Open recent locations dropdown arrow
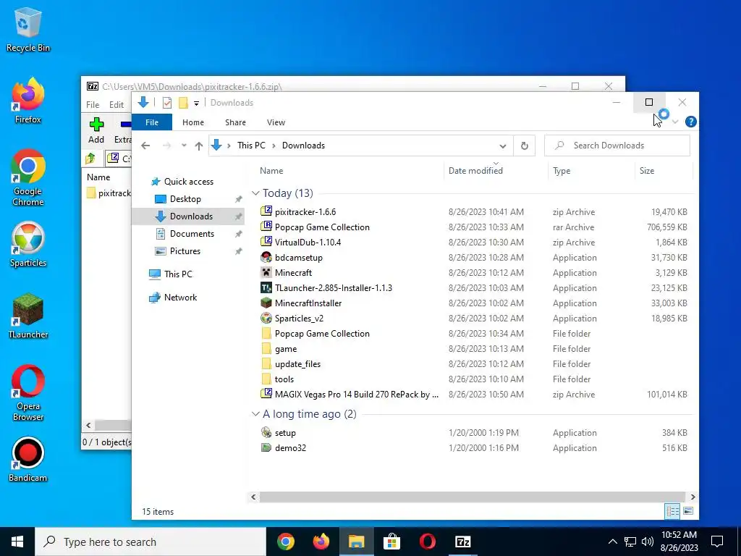 (184, 146)
